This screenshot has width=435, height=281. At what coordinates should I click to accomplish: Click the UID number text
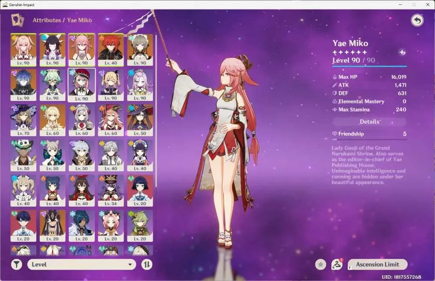point(401,277)
